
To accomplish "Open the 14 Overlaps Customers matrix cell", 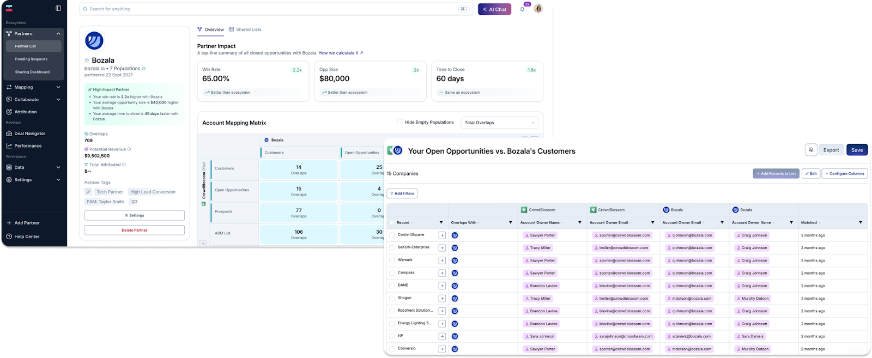I will click(299, 169).
